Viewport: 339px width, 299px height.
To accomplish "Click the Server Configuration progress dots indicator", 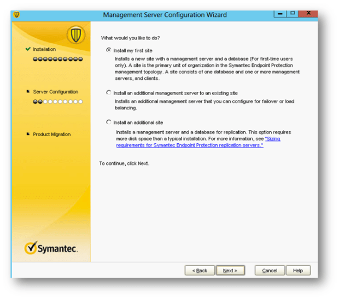I will click(x=57, y=101).
